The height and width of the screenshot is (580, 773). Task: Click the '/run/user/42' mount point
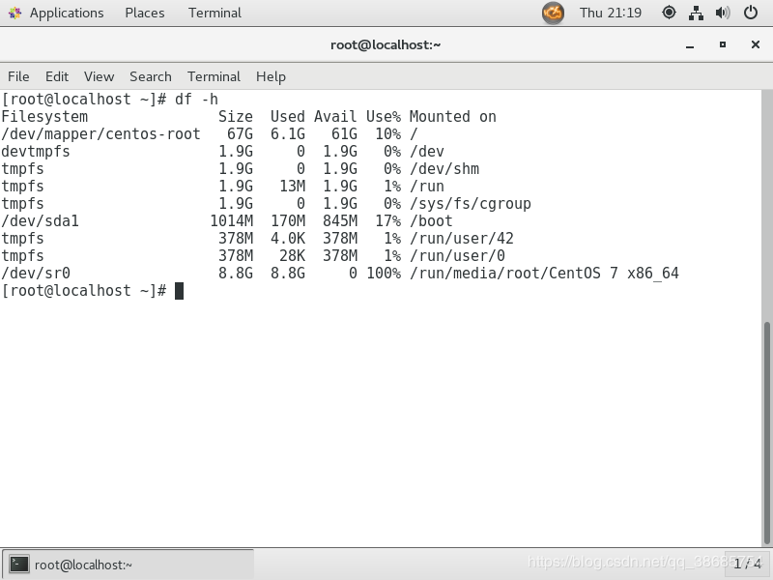coord(462,239)
